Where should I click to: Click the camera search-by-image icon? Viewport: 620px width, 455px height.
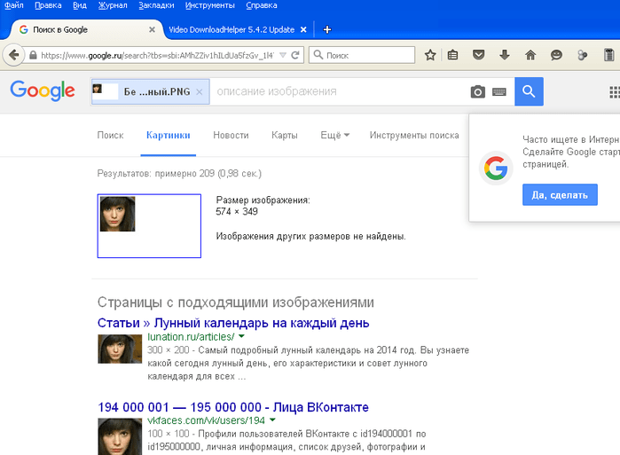click(x=477, y=92)
